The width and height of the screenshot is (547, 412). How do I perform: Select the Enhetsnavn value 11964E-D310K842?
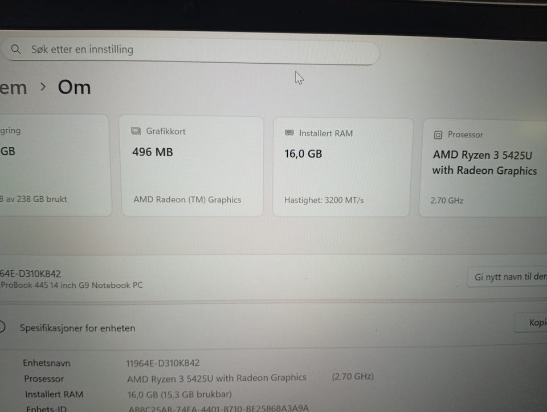[163, 363]
